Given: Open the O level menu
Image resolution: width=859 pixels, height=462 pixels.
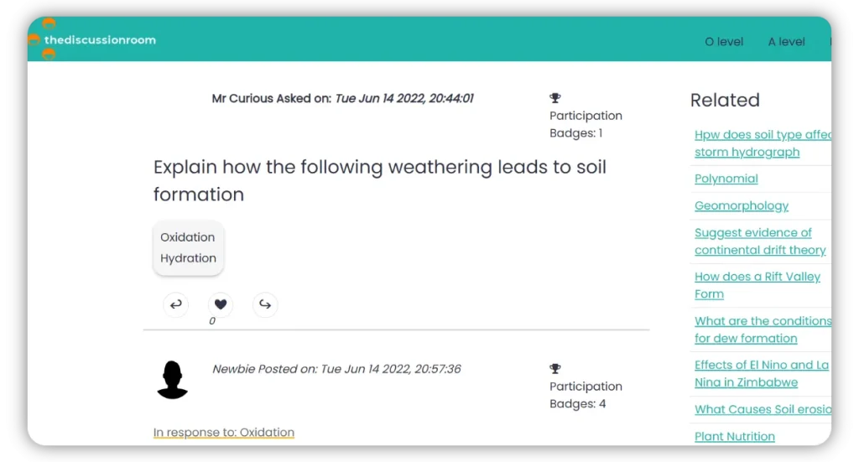Looking at the screenshot, I should tap(724, 42).
